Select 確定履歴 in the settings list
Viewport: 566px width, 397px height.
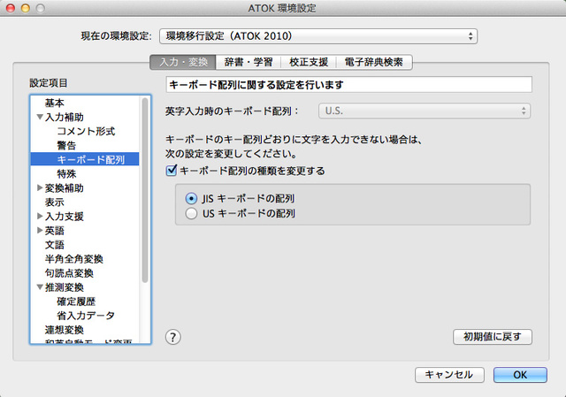point(76,302)
